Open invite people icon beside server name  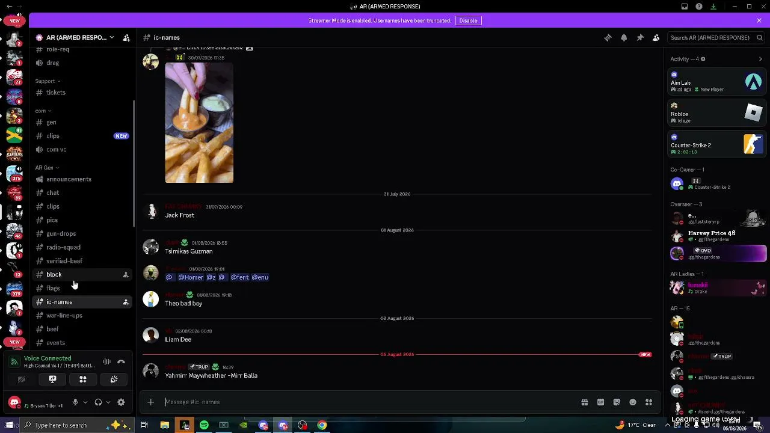coord(126,37)
